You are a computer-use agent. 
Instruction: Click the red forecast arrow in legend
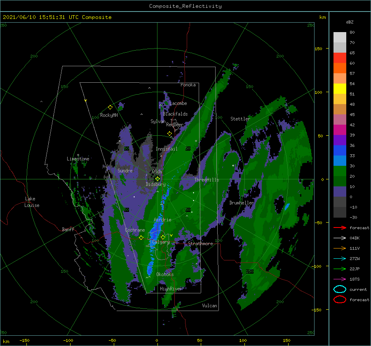[340, 228]
